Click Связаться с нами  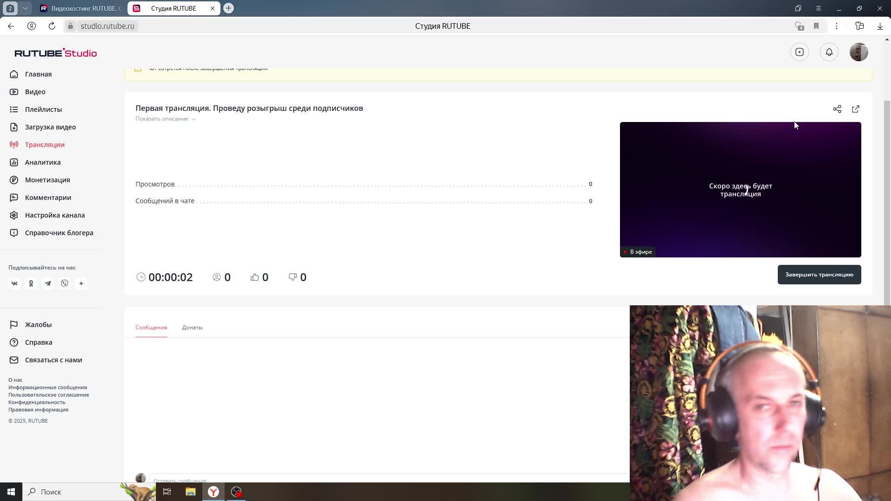point(53,360)
